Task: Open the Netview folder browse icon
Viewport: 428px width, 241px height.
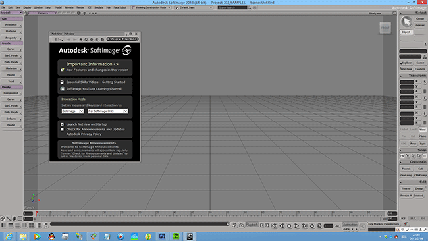Action: pos(102,40)
